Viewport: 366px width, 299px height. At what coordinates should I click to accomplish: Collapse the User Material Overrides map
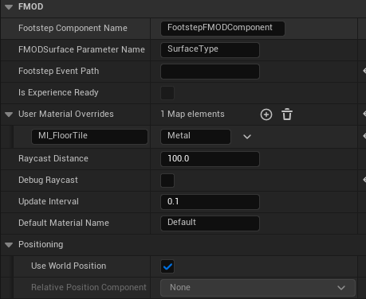point(9,115)
